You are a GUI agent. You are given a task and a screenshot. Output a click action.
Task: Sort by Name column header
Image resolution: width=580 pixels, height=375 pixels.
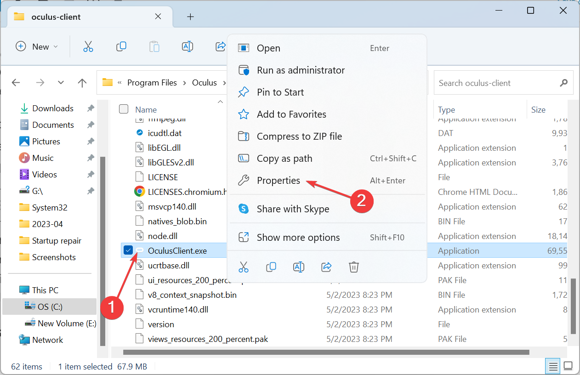146,109
